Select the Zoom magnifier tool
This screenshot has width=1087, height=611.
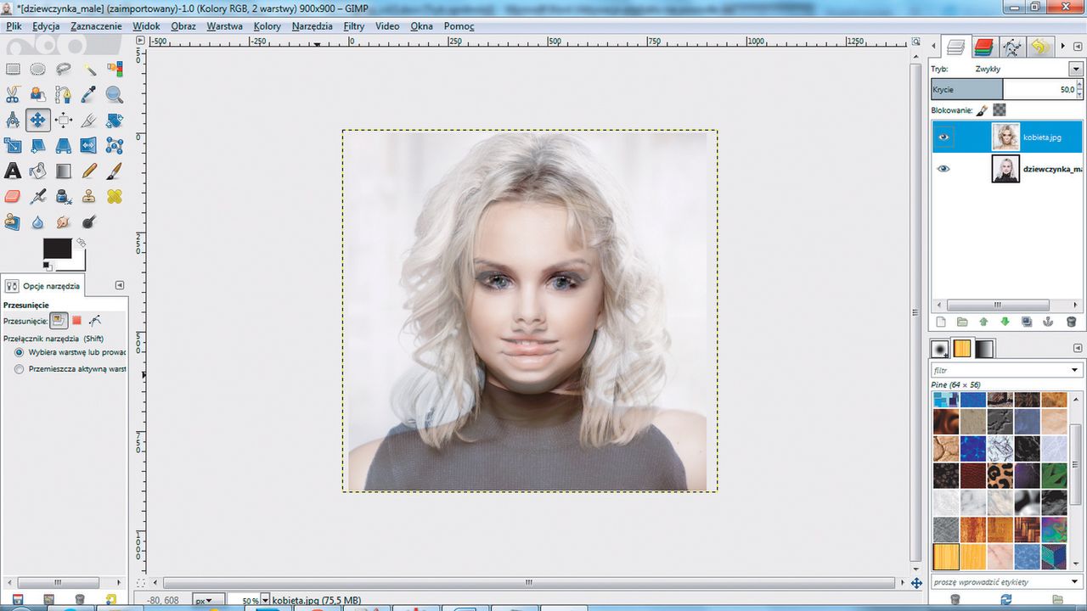click(x=115, y=94)
